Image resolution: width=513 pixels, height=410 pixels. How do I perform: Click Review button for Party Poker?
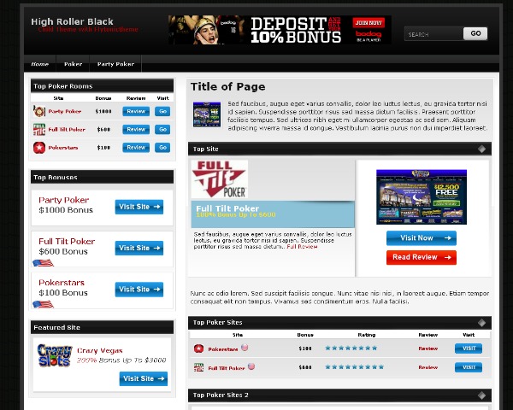[136, 111]
